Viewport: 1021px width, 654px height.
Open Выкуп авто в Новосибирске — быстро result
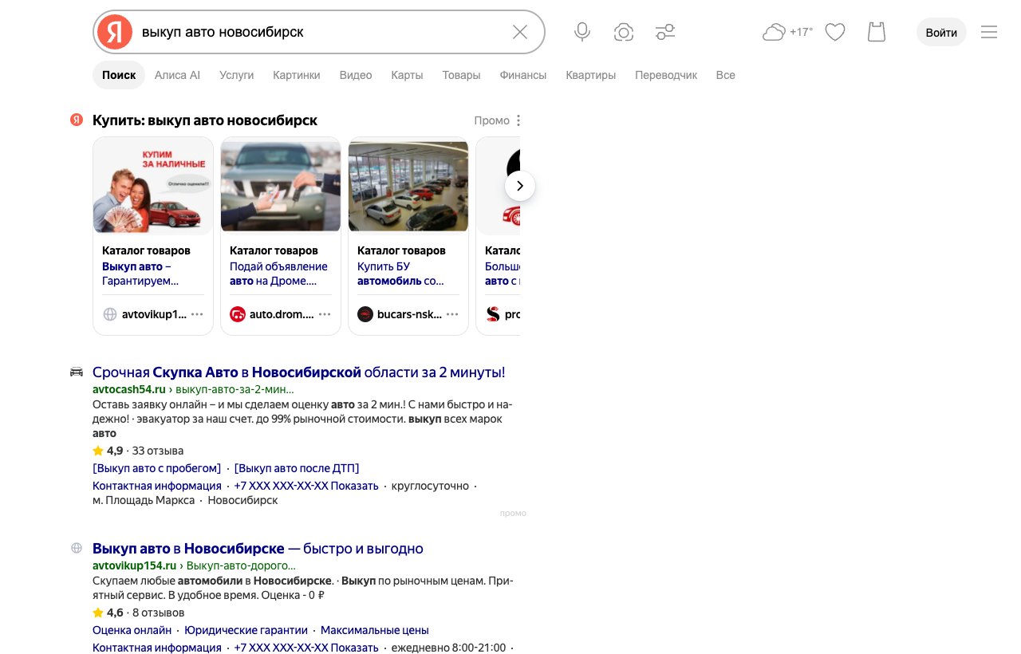258,549
